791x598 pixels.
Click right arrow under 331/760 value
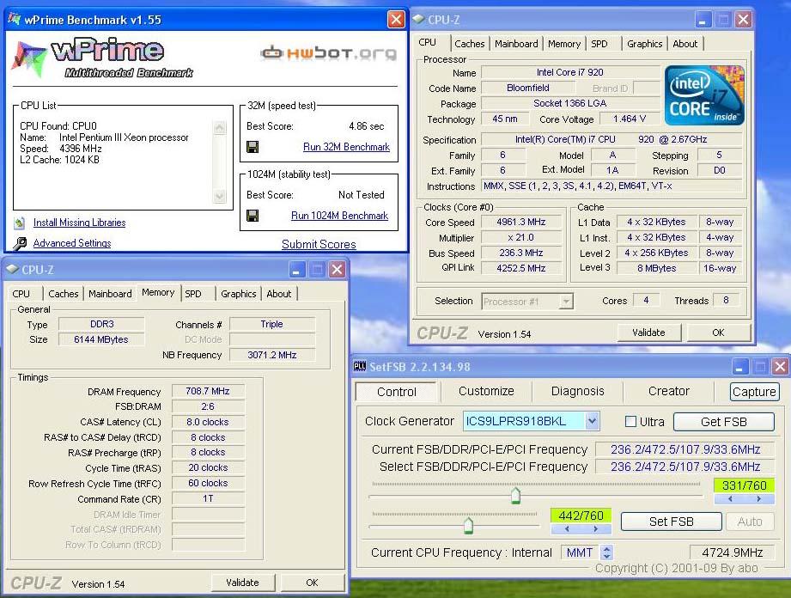tap(758, 498)
